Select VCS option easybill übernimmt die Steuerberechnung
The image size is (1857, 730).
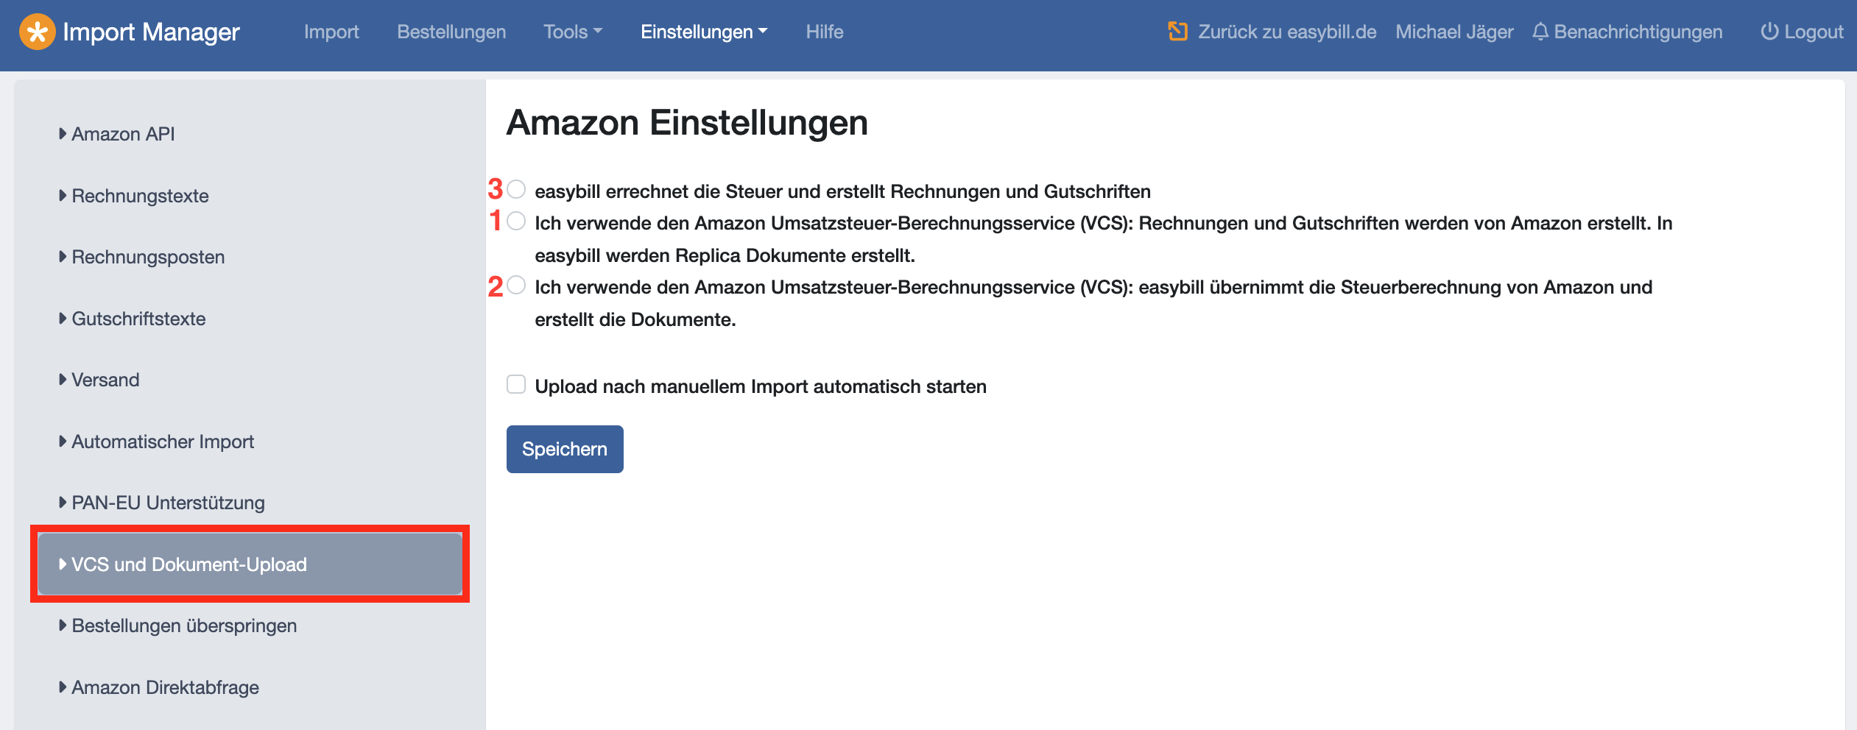[517, 286]
